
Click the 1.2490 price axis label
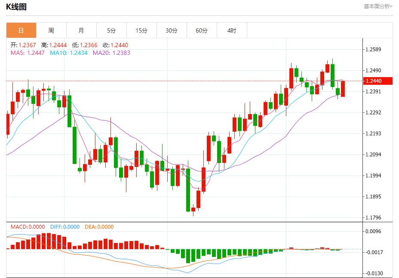click(x=373, y=71)
